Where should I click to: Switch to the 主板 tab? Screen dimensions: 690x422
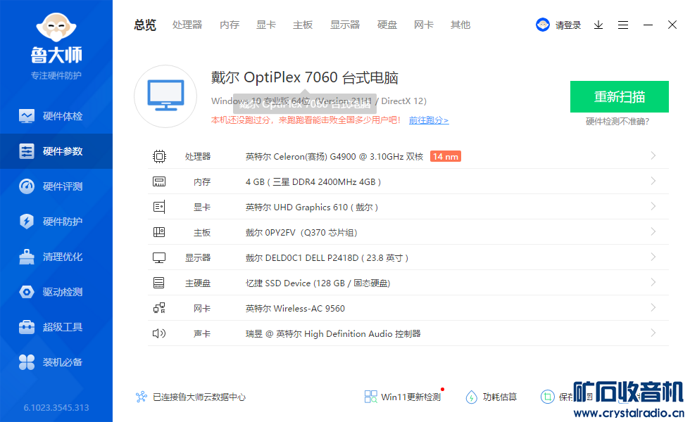[x=303, y=25]
